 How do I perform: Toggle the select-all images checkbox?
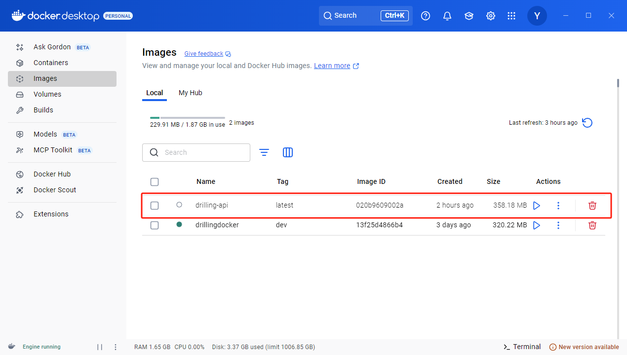tap(155, 182)
